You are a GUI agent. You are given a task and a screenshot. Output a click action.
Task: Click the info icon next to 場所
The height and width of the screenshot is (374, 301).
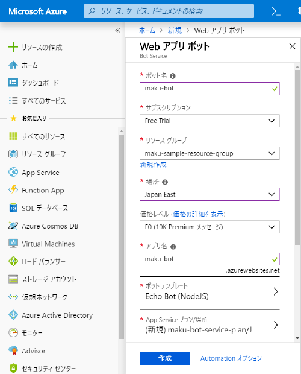coord(165,182)
